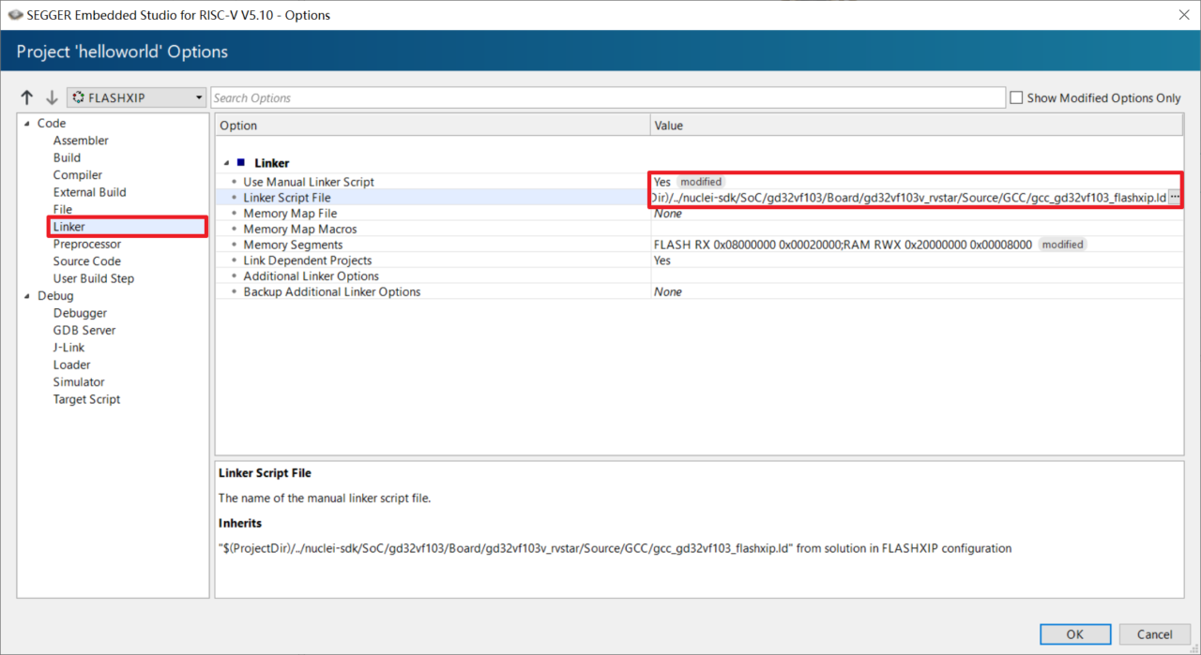Go to the Preprocessor options category

tap(86, 244)
